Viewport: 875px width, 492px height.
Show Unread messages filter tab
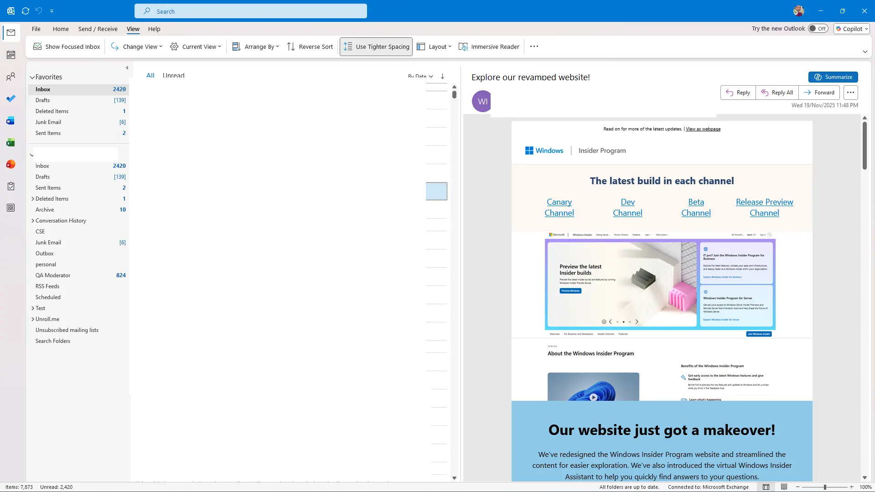coord(174,76)
